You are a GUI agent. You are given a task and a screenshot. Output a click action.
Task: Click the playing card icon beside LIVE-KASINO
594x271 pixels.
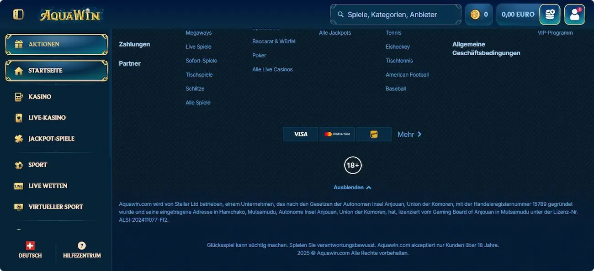pyautogui.click(x=19, y=118)
